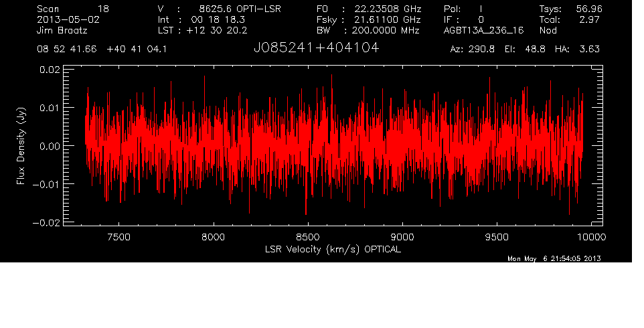Click the 0.01 y-axis tick label
The height and width of the screenshot is (328, 644).
(50, 108)
